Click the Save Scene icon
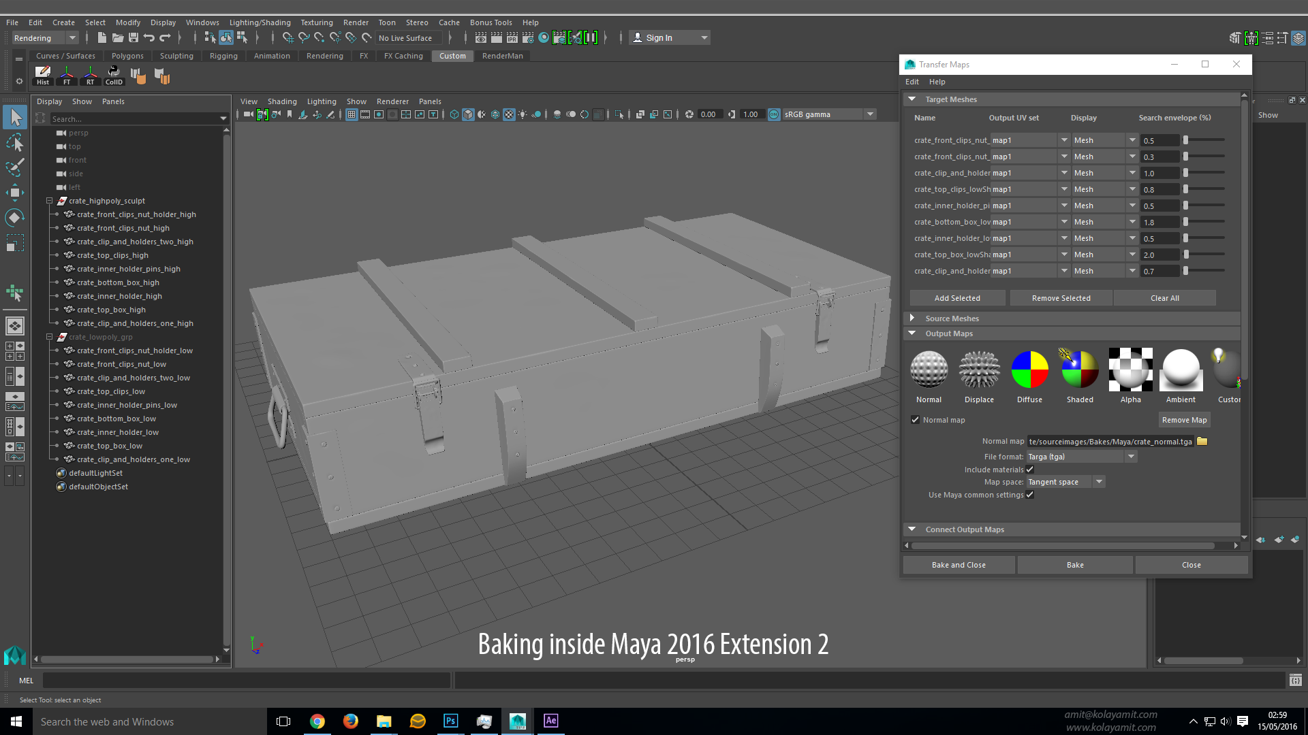The image size is (1308, 735). click(134, 38)
